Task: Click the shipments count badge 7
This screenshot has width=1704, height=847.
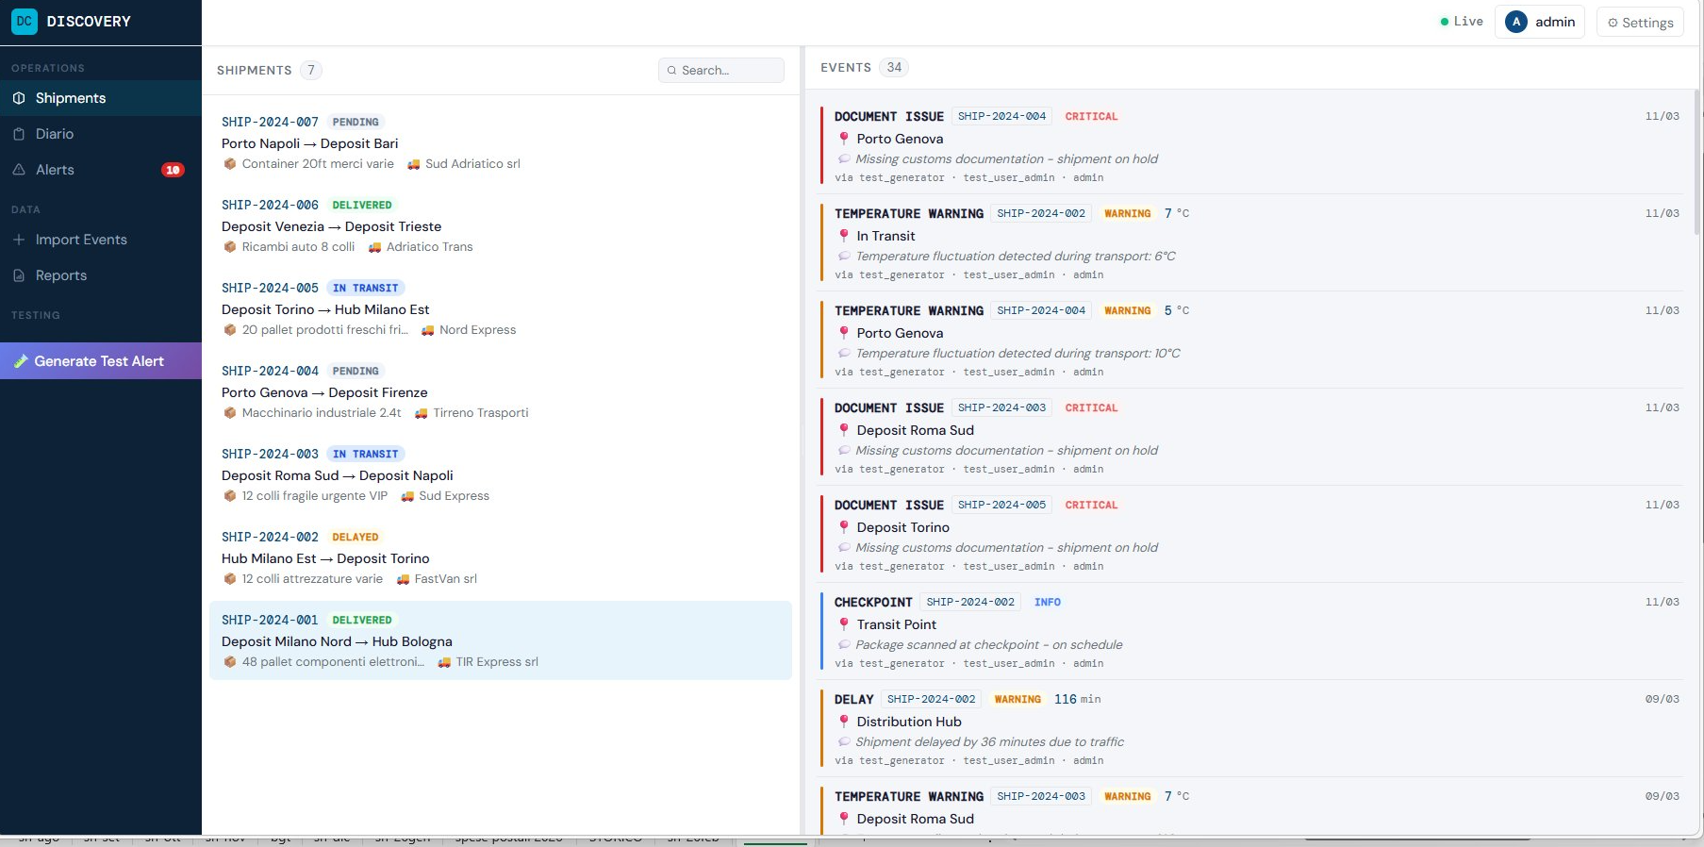Action: coord(310,70)
